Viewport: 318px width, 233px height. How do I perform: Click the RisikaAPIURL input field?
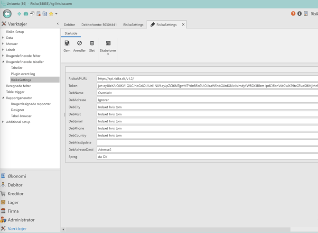click(x=207, y=79)
